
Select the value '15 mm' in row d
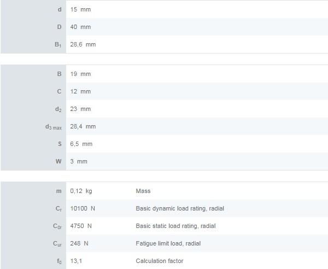pyautogui.click(x=80, y=9)
